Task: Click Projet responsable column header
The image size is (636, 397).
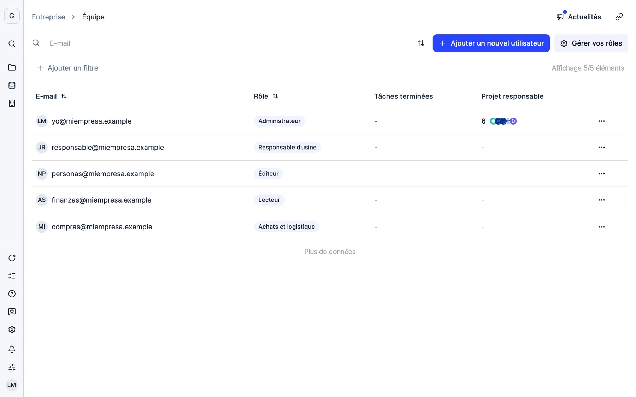Action: coord(512,96)
